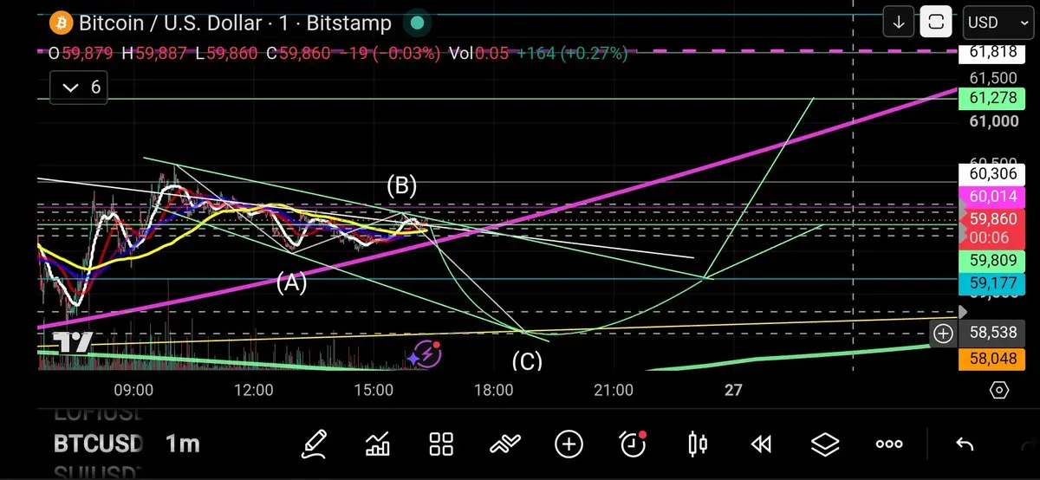Tap the purple lightning bolt sparkle icon
The width and height of the screenshot is (1040, 480).
pyautogui.click(x=426, y=354)
